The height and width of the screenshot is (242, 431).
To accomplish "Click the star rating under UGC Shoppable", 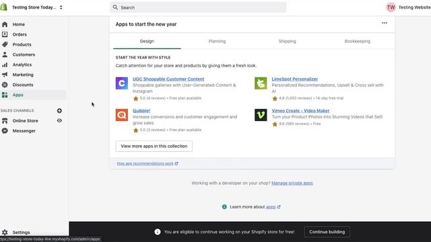I will pos(135,99).
